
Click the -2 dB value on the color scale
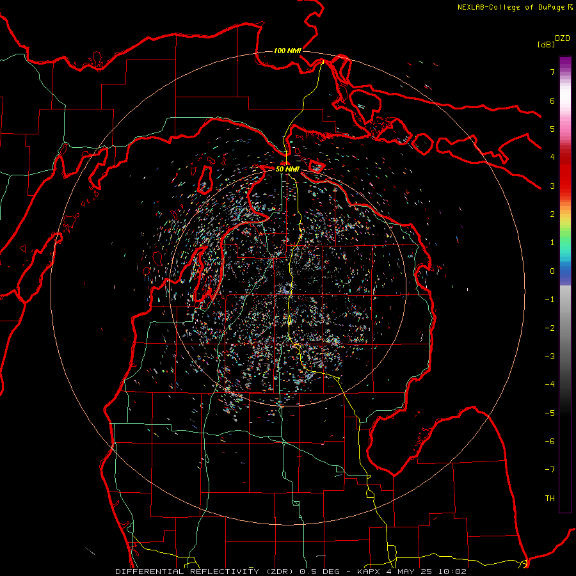click(x=550, y=328)
